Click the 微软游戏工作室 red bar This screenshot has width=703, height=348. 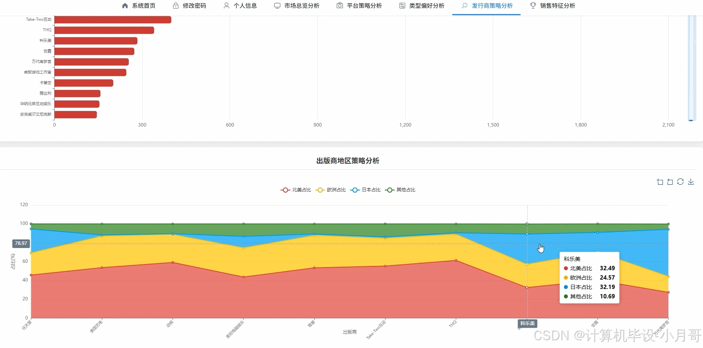coord(91,72)
